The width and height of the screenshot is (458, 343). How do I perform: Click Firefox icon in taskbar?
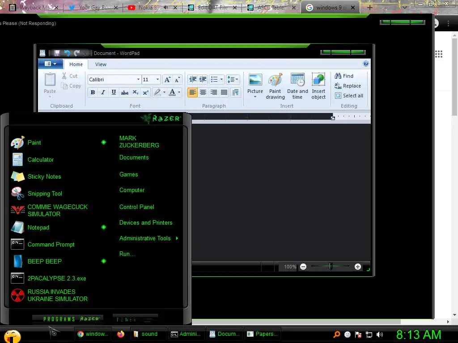pyautogui.click(x=121, y=334)
